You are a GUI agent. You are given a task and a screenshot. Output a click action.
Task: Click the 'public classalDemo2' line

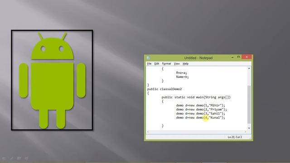click(x=164, y=89)
